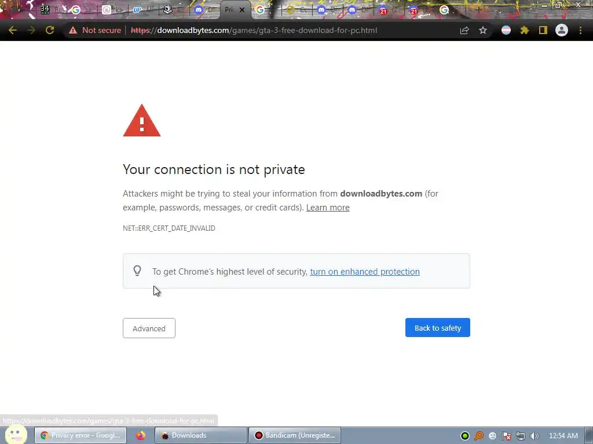Open the Not secure site information label
The height and width of the screenshot is (444, 593).
pyautogui.click(x=101, y=30)
